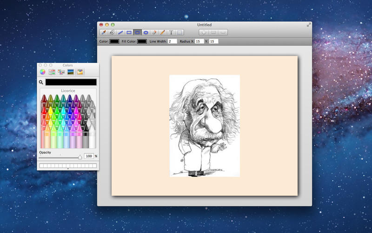Pick the navy blue crayon in the top row
The width and height of the screenshot is (372, 233).
pyautogui.click(x=69, y=99)
